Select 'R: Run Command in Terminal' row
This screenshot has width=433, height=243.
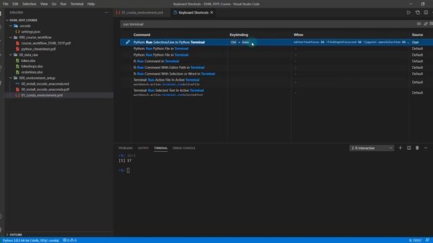[x=276, y=61]
